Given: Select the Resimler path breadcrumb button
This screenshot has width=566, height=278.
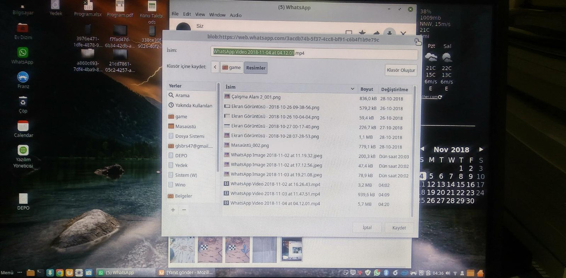Looking at the screenshot, I should 256,68.
